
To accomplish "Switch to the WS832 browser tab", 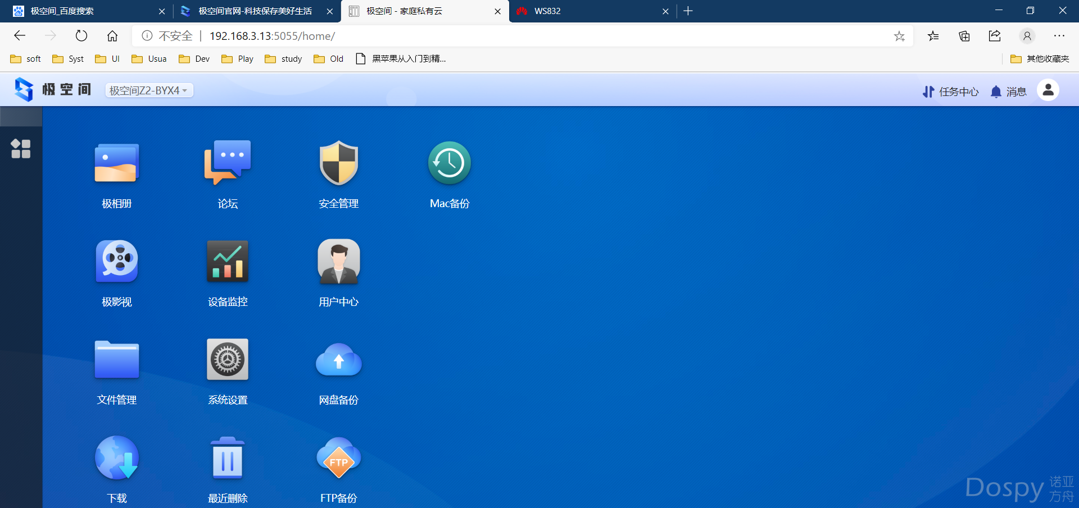I will point(592,11).
